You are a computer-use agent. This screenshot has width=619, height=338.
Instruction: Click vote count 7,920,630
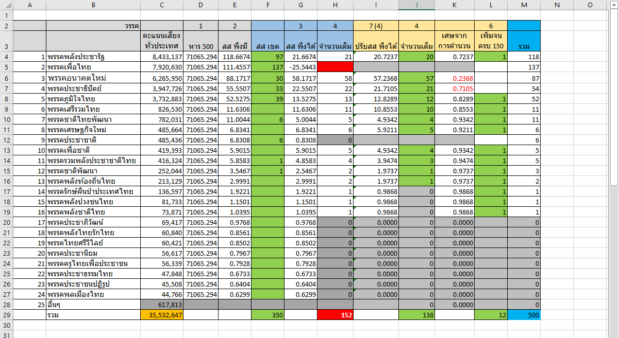coord(161,67)
